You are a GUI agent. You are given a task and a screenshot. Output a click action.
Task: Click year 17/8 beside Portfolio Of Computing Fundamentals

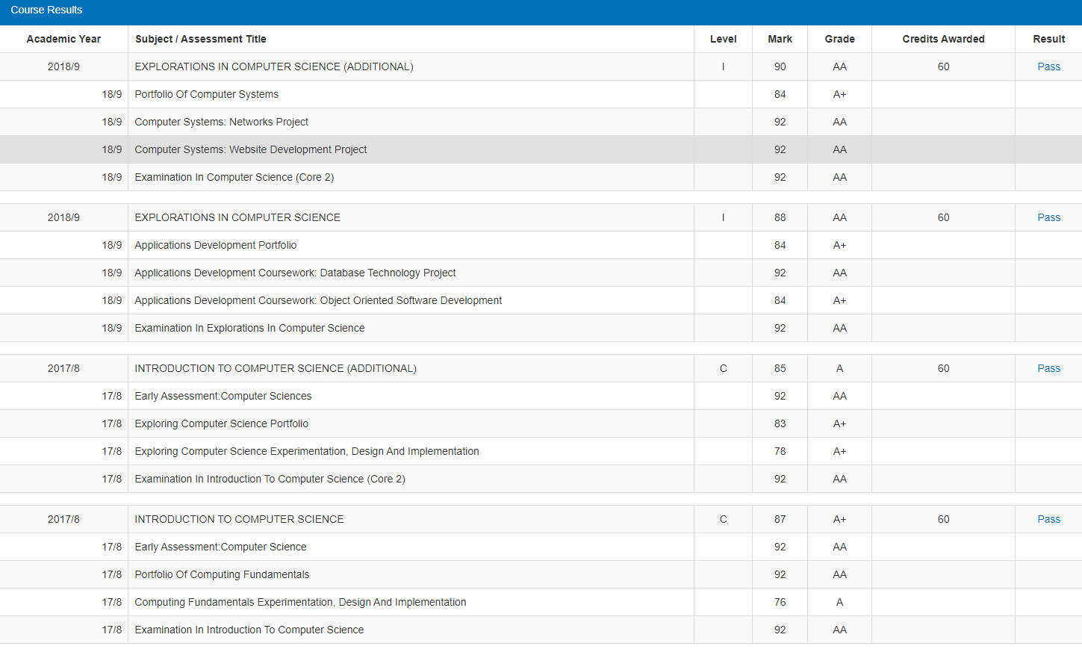click(x=112, y=574)
